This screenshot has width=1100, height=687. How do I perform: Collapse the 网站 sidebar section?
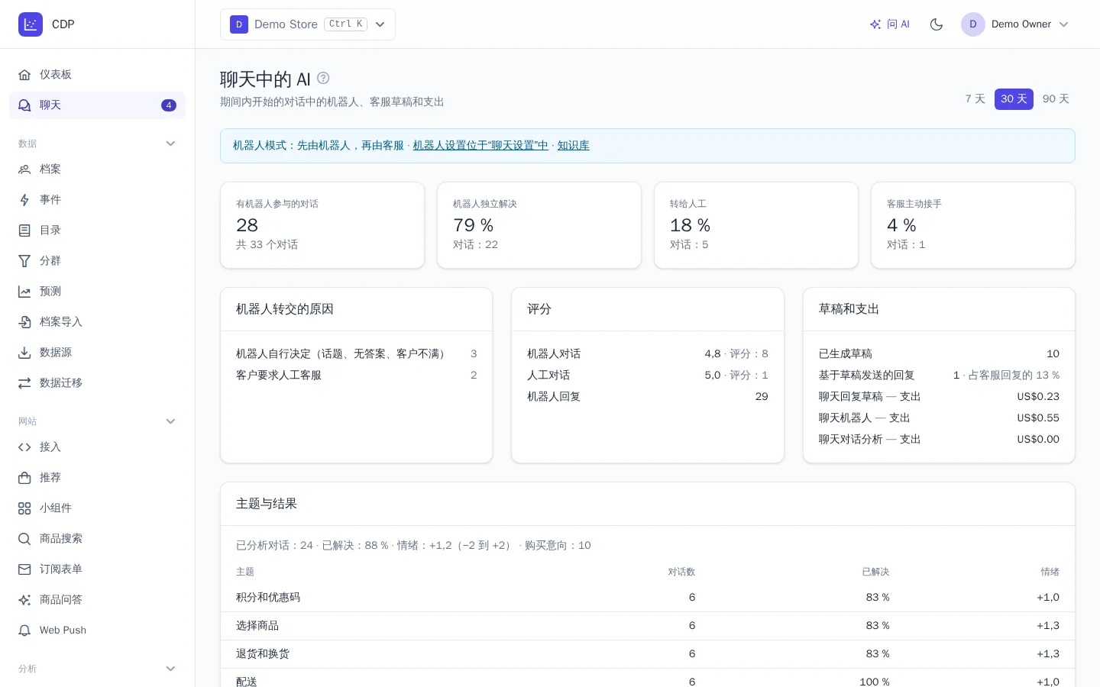pyautogui.click(x=170, y=421)
